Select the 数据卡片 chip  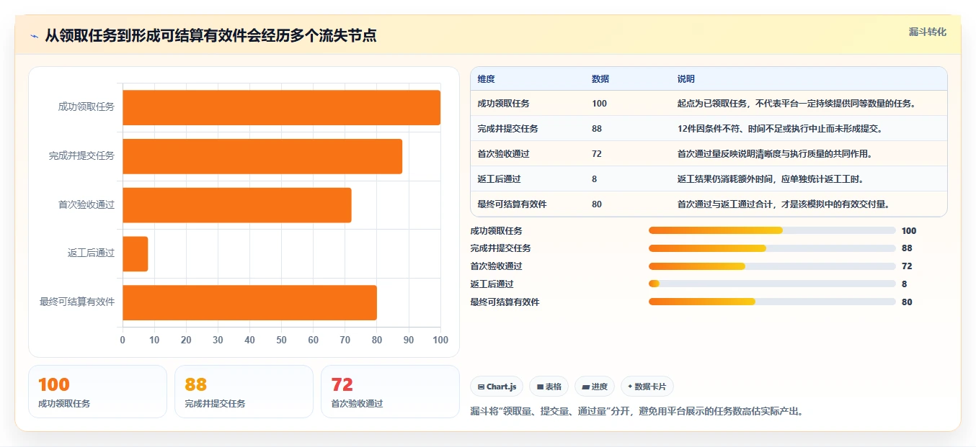click(x=647, y=387)
